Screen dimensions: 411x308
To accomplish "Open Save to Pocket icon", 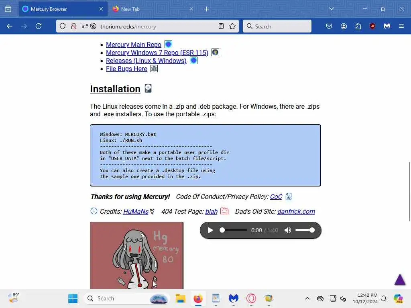I will (x=329, y=26).
